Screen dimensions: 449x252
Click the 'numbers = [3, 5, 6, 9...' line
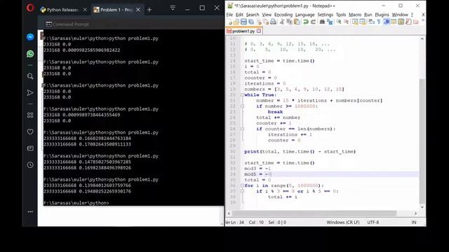[x=294, y=89]
